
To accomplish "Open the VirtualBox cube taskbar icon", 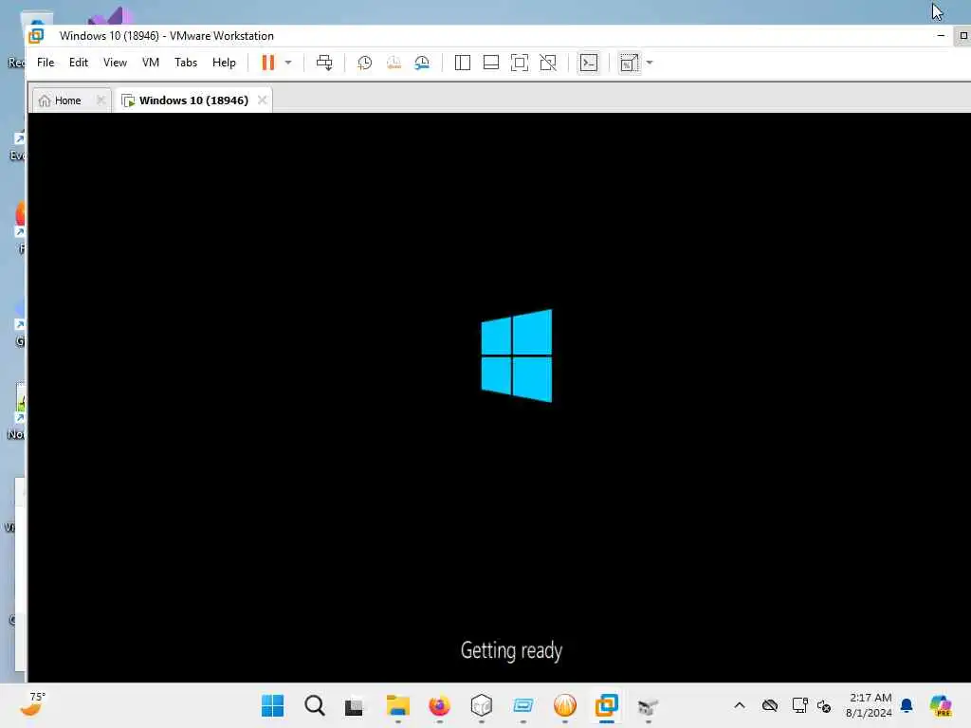I will click(481, 705).
